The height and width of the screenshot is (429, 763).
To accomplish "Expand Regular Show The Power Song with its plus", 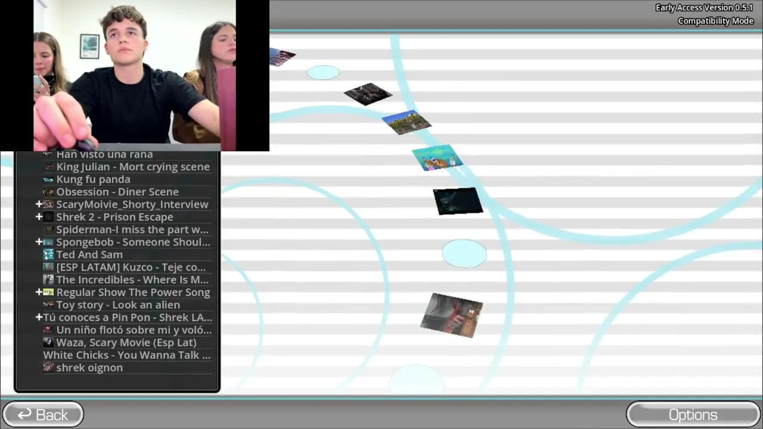I will click(x=39, y=292).
